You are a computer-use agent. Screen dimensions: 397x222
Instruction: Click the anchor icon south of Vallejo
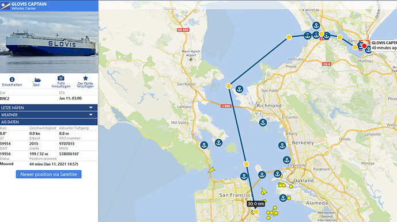point(316,25)
